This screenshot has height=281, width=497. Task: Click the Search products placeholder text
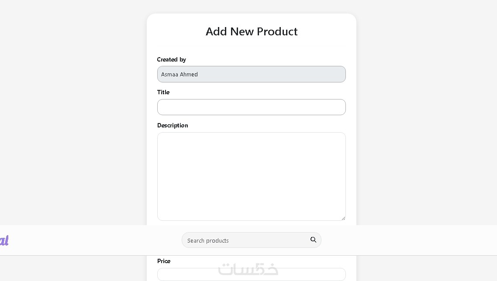tap(208, 240)
